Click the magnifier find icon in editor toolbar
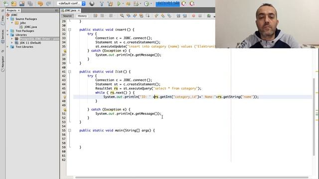 pyautogui.click(x=122, y=15)
